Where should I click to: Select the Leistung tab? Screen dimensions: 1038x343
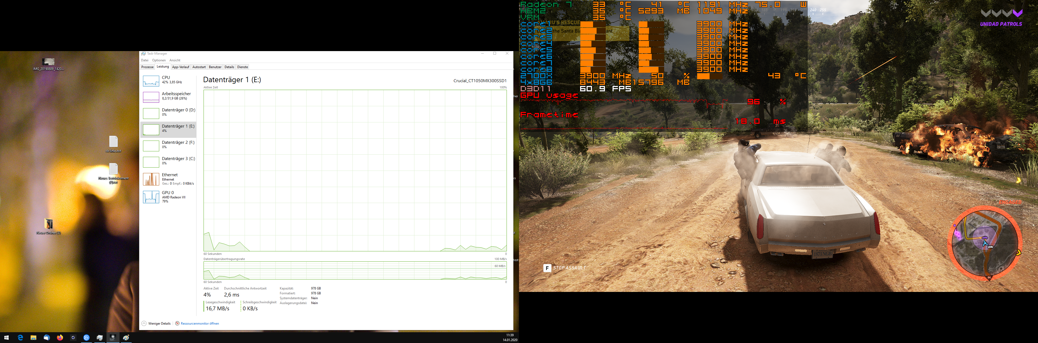coord(163,66)
